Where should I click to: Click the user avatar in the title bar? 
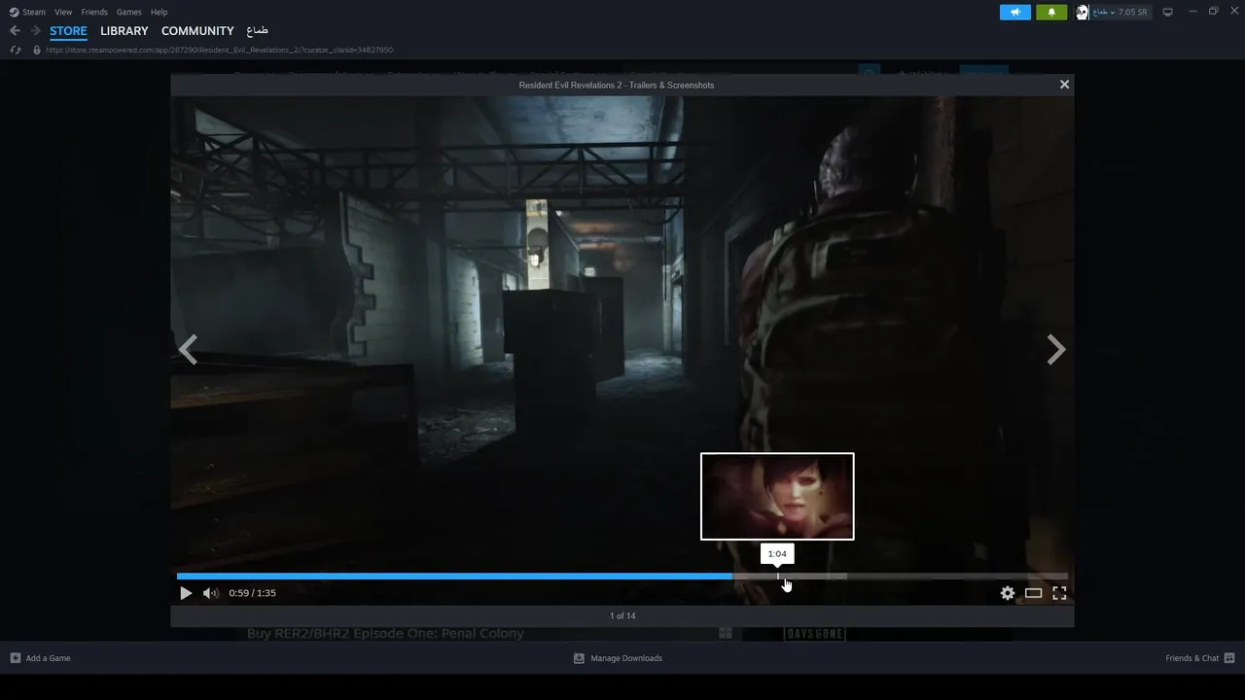[x=1082, y=12]
